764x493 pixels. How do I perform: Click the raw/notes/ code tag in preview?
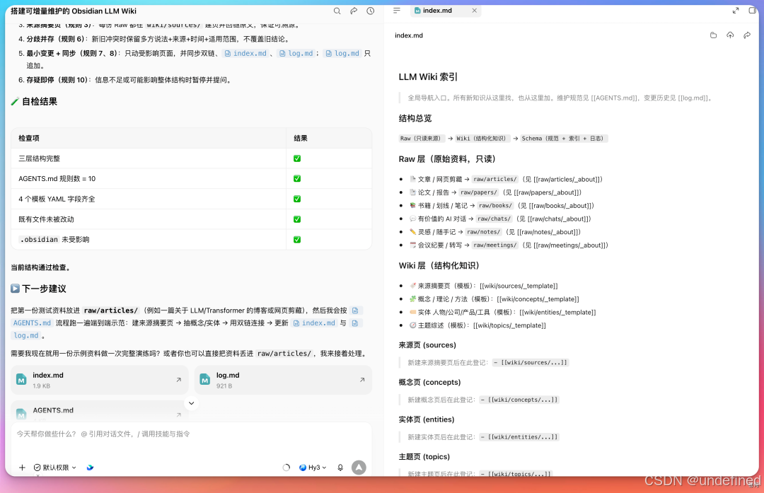pyautogui.click(x=483, y=232)
